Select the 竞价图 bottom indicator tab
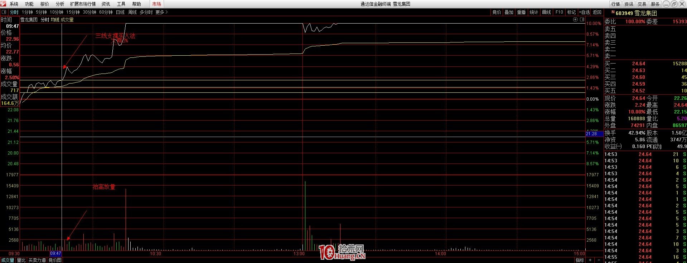687x263 pixels. (x=55, y=260)
